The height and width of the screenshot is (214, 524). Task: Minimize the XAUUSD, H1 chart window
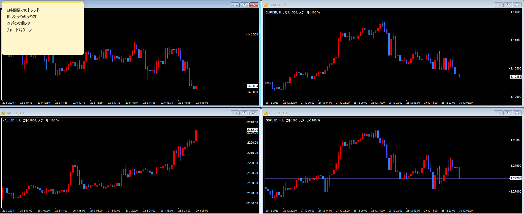point(235,113)
